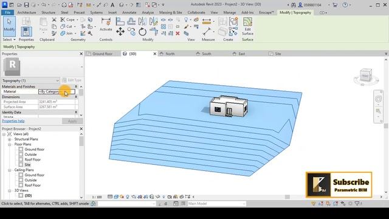Screen dimensions: 389x219
Task: Click the house model in 3D view
Action: pos(229,106)
